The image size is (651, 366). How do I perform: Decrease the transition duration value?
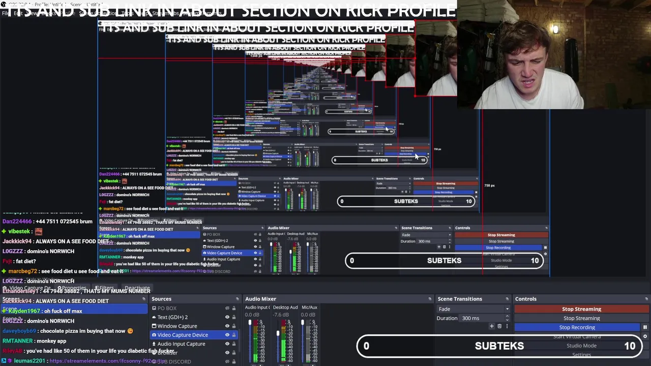[x=507, y=320]
